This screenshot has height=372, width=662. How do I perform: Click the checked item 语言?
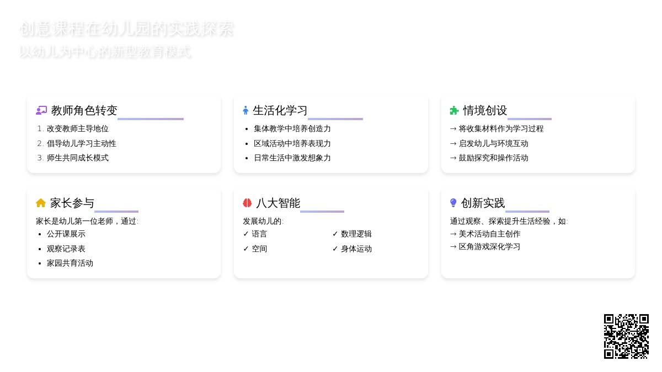pyautogui.click(x=255, y=234)
